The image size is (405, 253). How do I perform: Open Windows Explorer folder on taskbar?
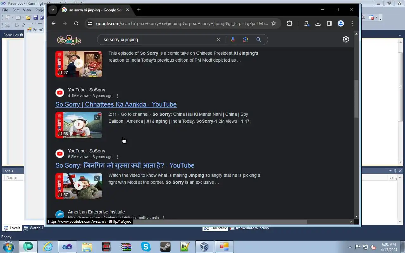pyautogui.click(x=87, y=247)
